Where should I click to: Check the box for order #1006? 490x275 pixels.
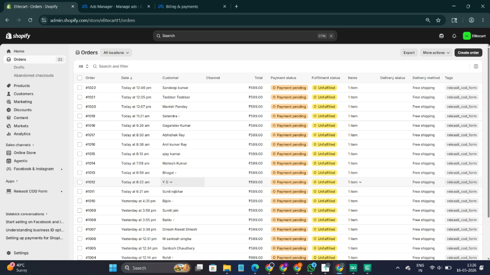pos(80,239)
